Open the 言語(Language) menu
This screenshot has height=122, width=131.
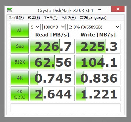[x=93, y=18]
